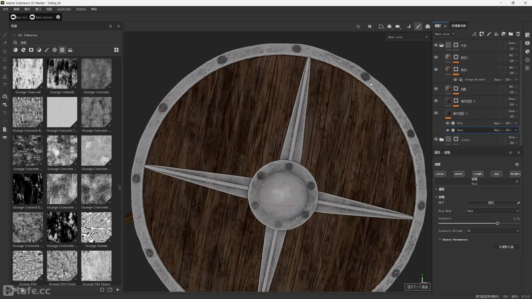Open Python menu
This screenshot has width=532, height=299.
[x=81, y=9]
